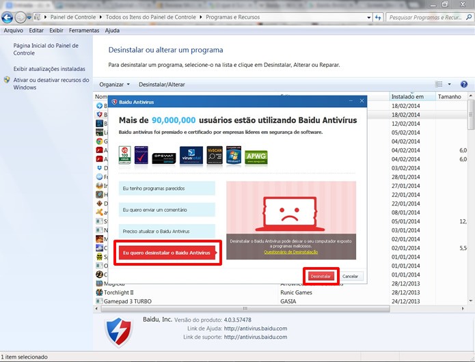Click the blue help question mark icon

point(464,84)
